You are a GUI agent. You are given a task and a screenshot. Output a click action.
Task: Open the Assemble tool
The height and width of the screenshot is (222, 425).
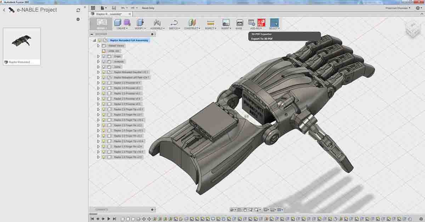coord(157,22)
